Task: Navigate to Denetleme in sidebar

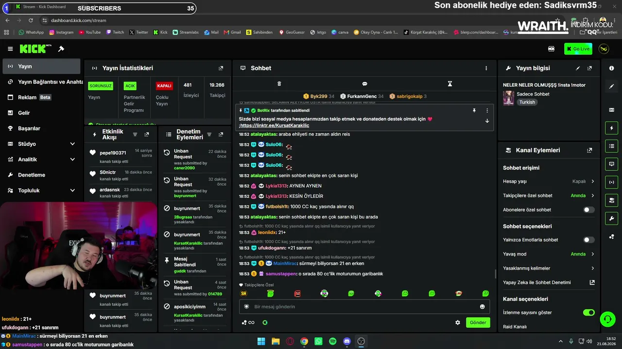Action: [x=41, y=175]
